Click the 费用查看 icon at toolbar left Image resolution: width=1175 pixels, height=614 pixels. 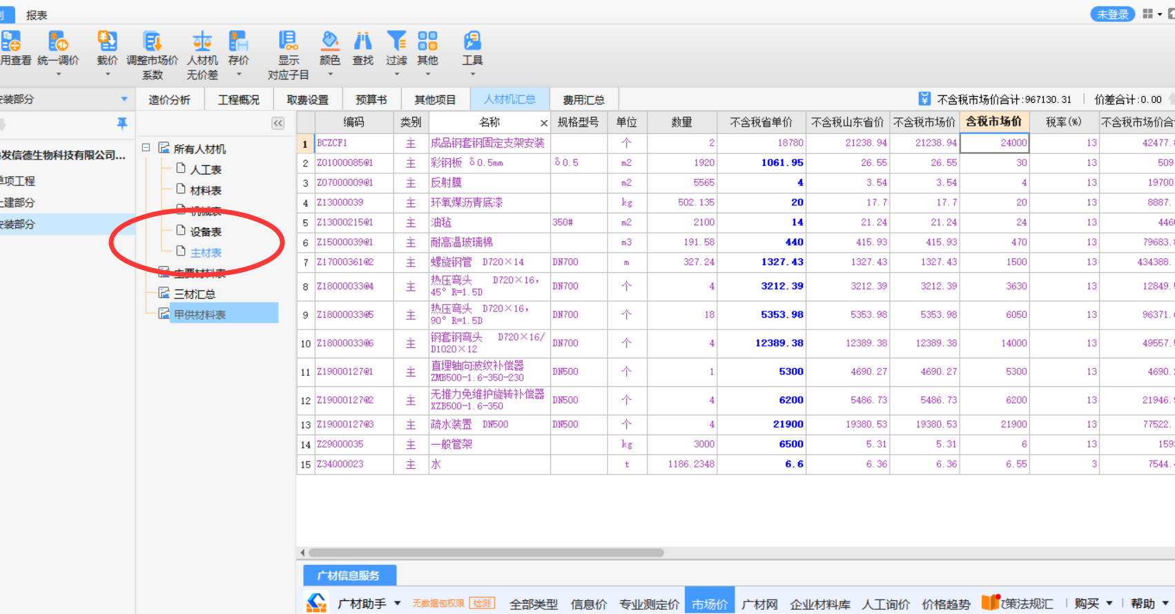pyautogui.click(x=10, y=41)
